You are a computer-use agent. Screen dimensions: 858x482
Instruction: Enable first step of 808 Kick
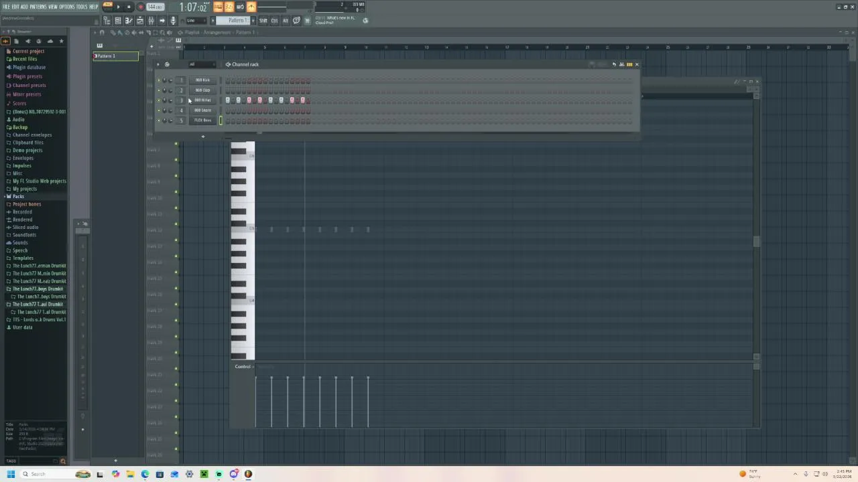228,80
